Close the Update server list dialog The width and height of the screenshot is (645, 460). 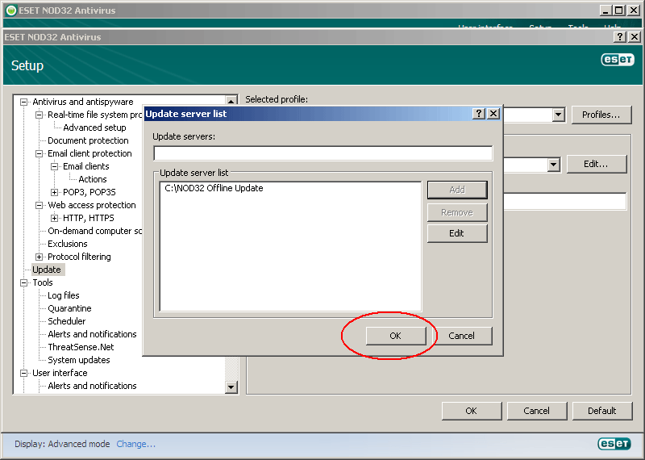(x=493, y=114)
